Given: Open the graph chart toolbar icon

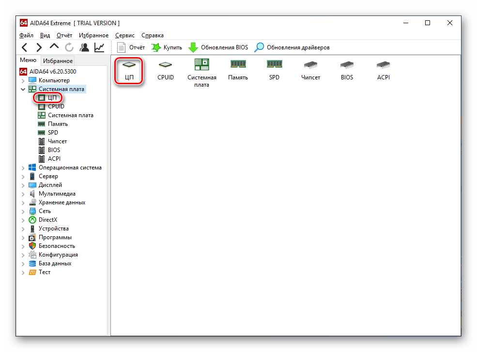Looking at the screenshot, I should (99, 47).
